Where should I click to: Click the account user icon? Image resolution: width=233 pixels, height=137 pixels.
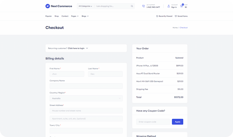pos(169,6)
